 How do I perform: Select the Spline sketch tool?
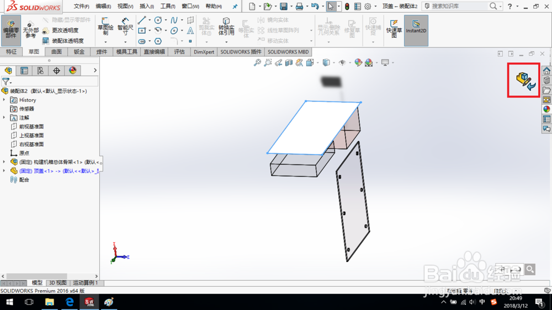coord(174,20)
